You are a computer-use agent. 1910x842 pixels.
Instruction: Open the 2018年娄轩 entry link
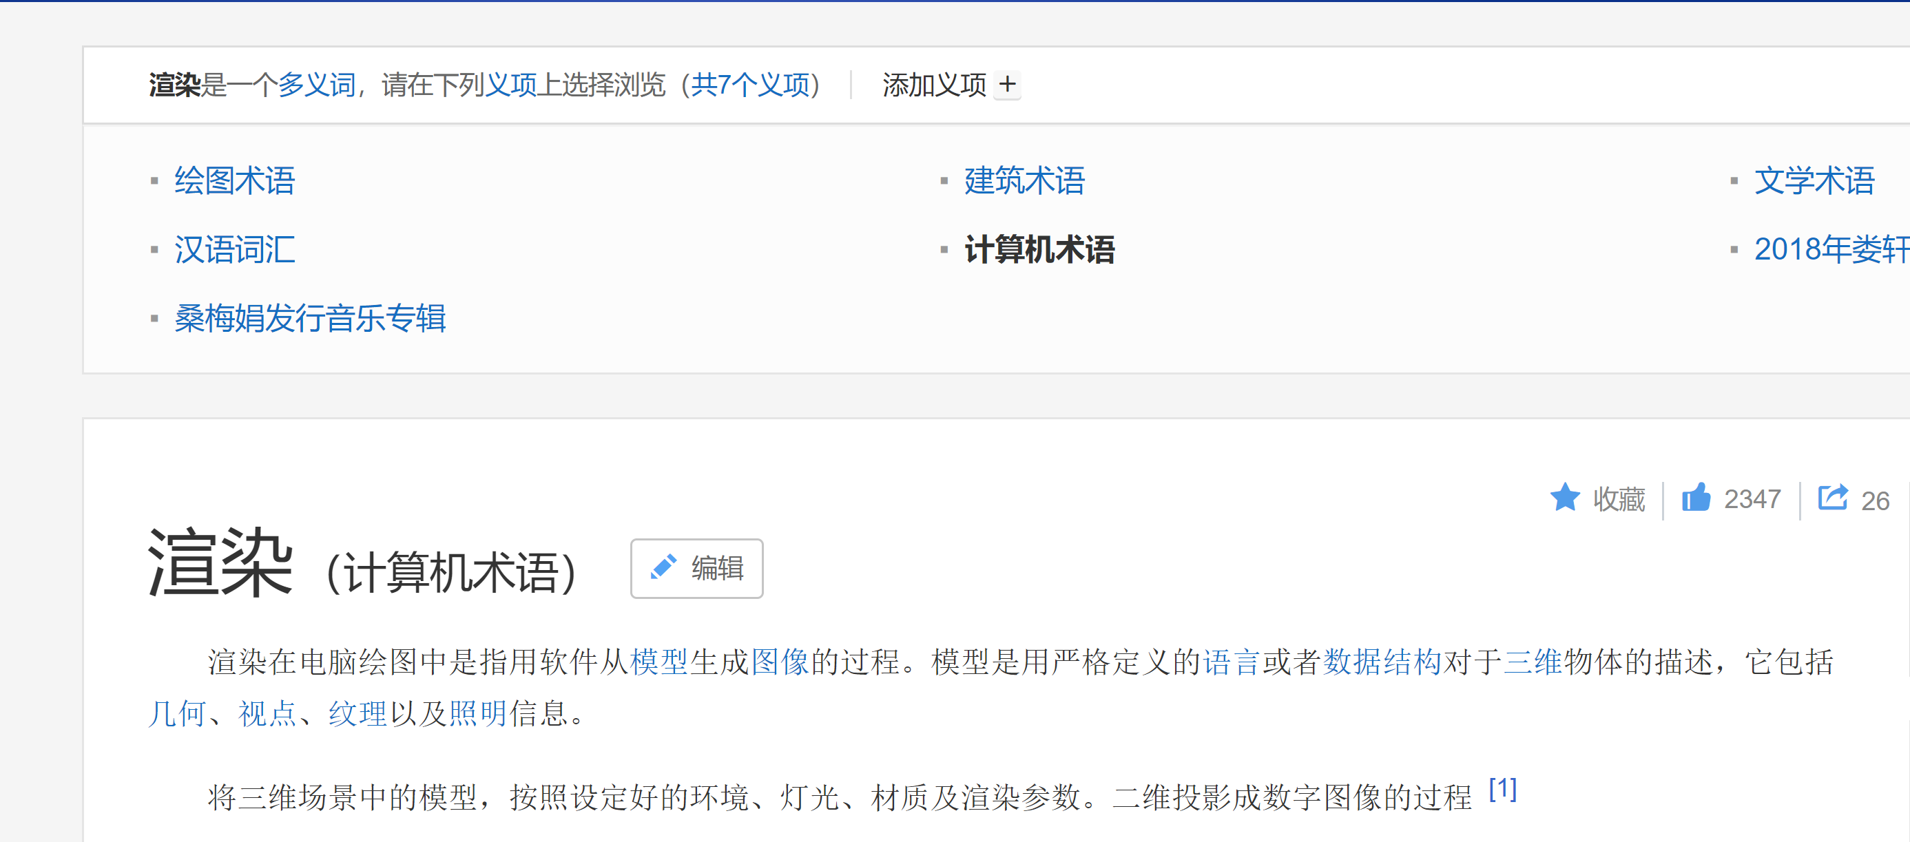[x=1831, y=251]
